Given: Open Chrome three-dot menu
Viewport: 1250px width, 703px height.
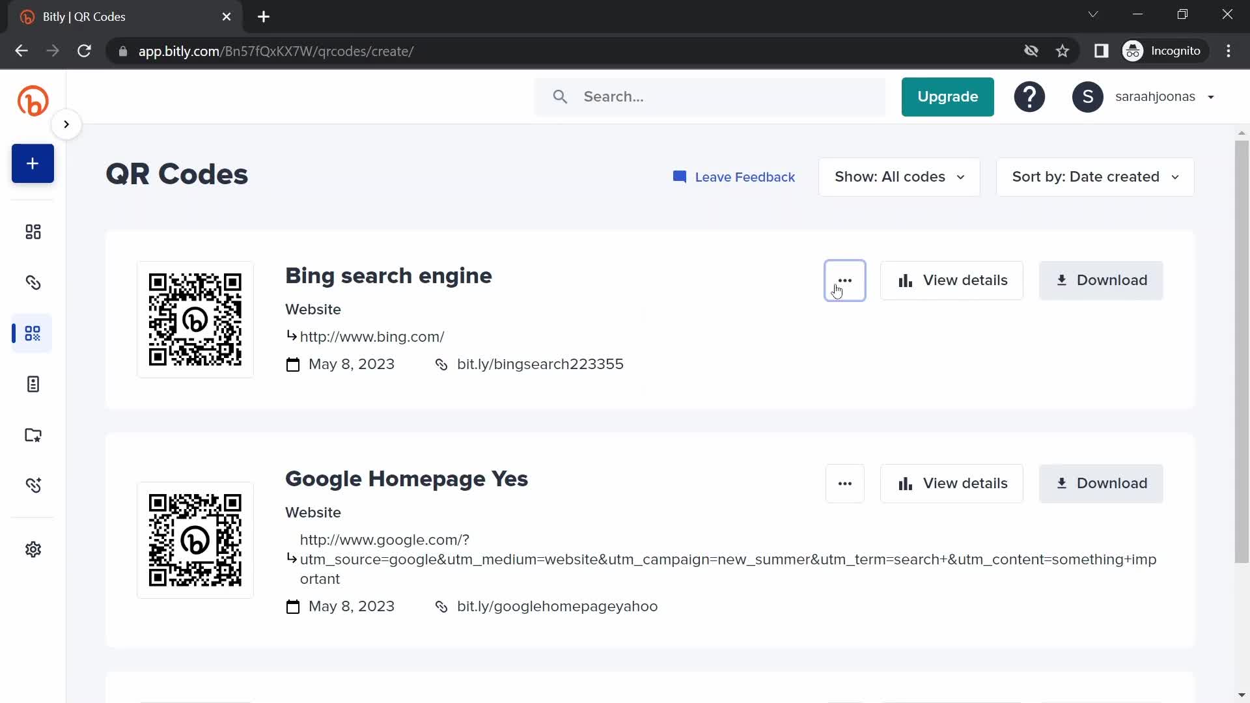Looking at the screenshot, I should pos(1229,51).
